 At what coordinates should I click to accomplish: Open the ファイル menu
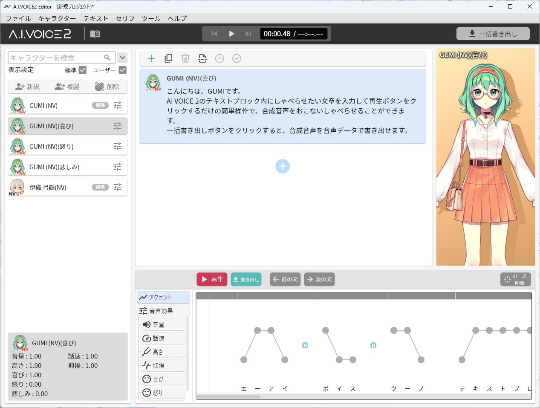[17, 18]
